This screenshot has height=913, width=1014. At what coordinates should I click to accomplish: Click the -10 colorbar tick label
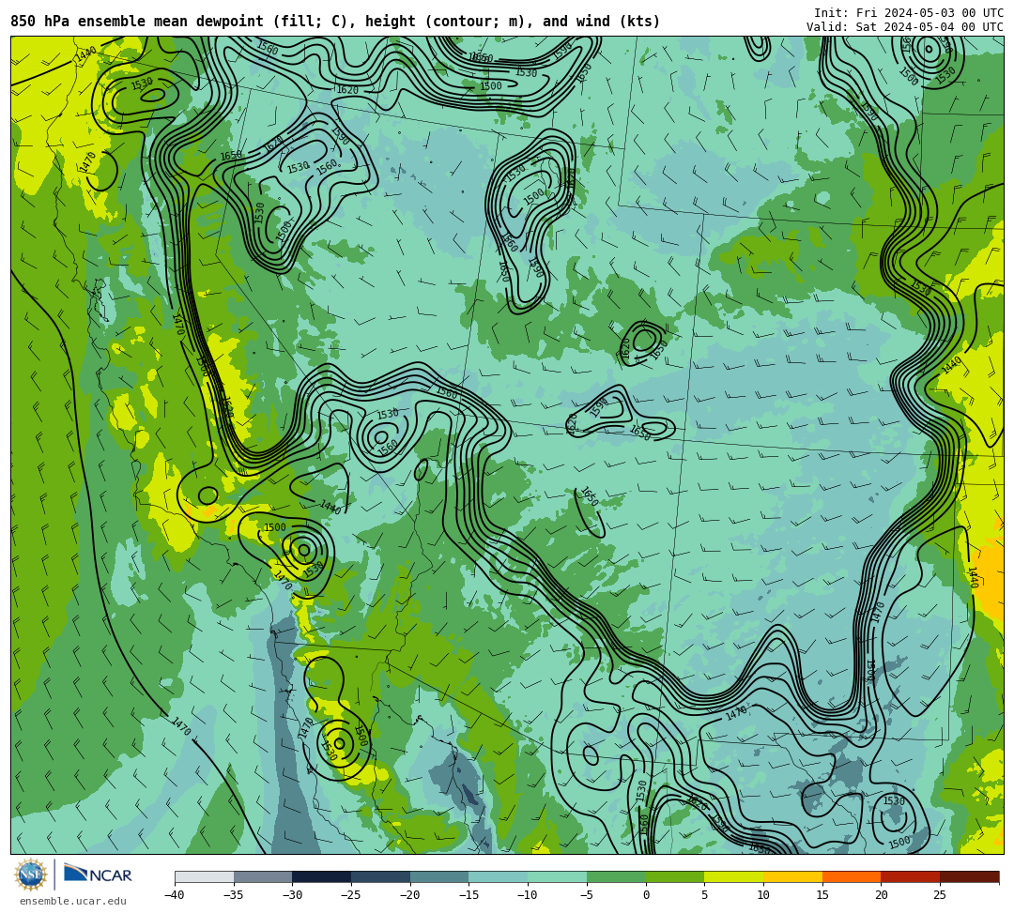pos(528,895)
